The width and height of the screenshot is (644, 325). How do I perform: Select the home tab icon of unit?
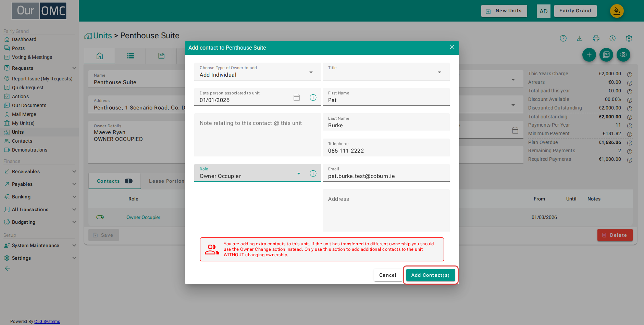[100, 56]
